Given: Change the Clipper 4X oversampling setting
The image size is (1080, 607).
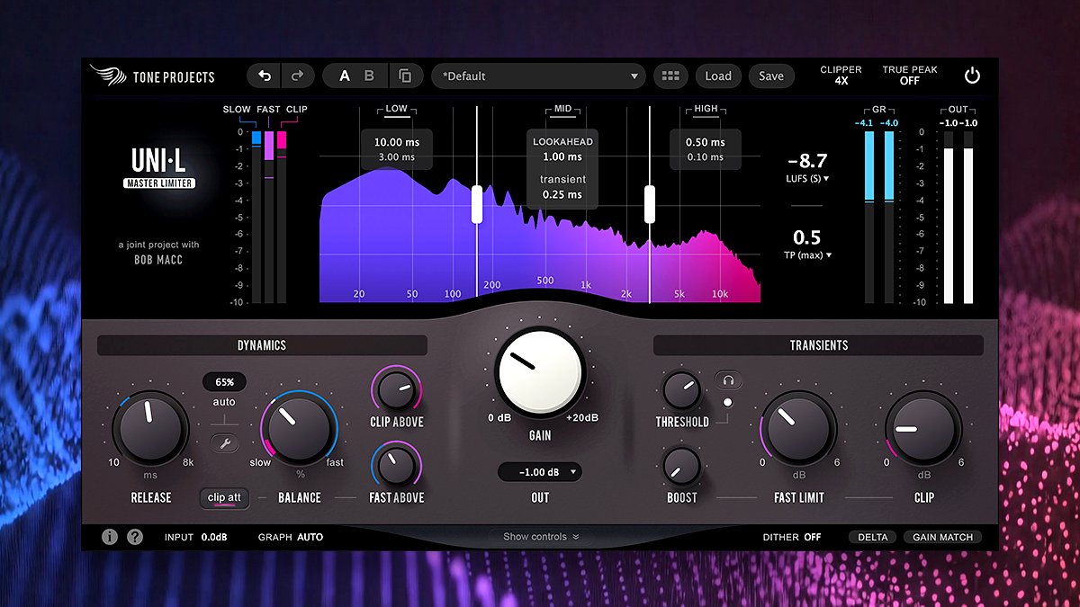Looking at the screenshot, I should [841, 76].
